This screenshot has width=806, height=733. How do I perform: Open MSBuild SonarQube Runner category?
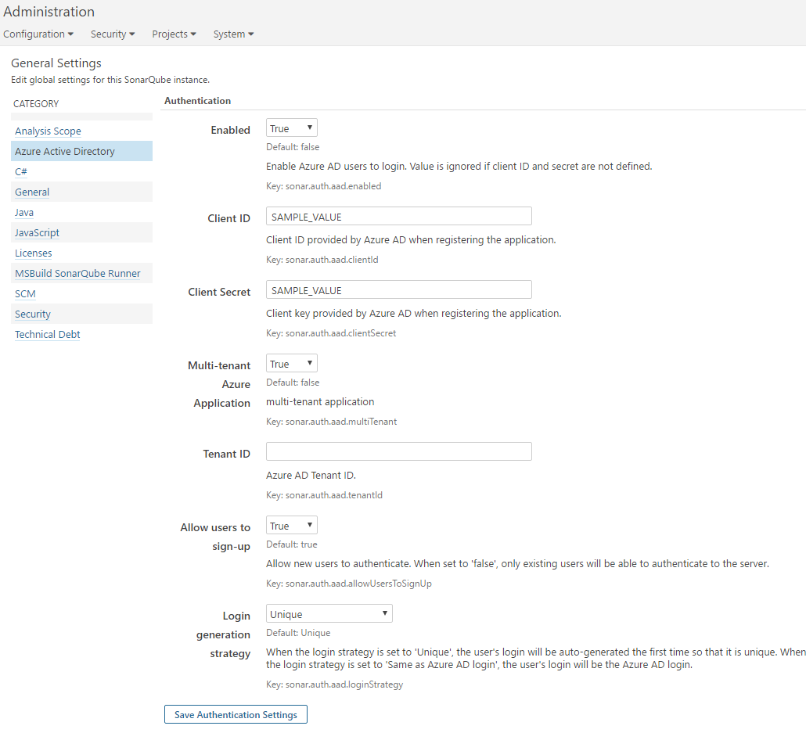click(77, 274)
